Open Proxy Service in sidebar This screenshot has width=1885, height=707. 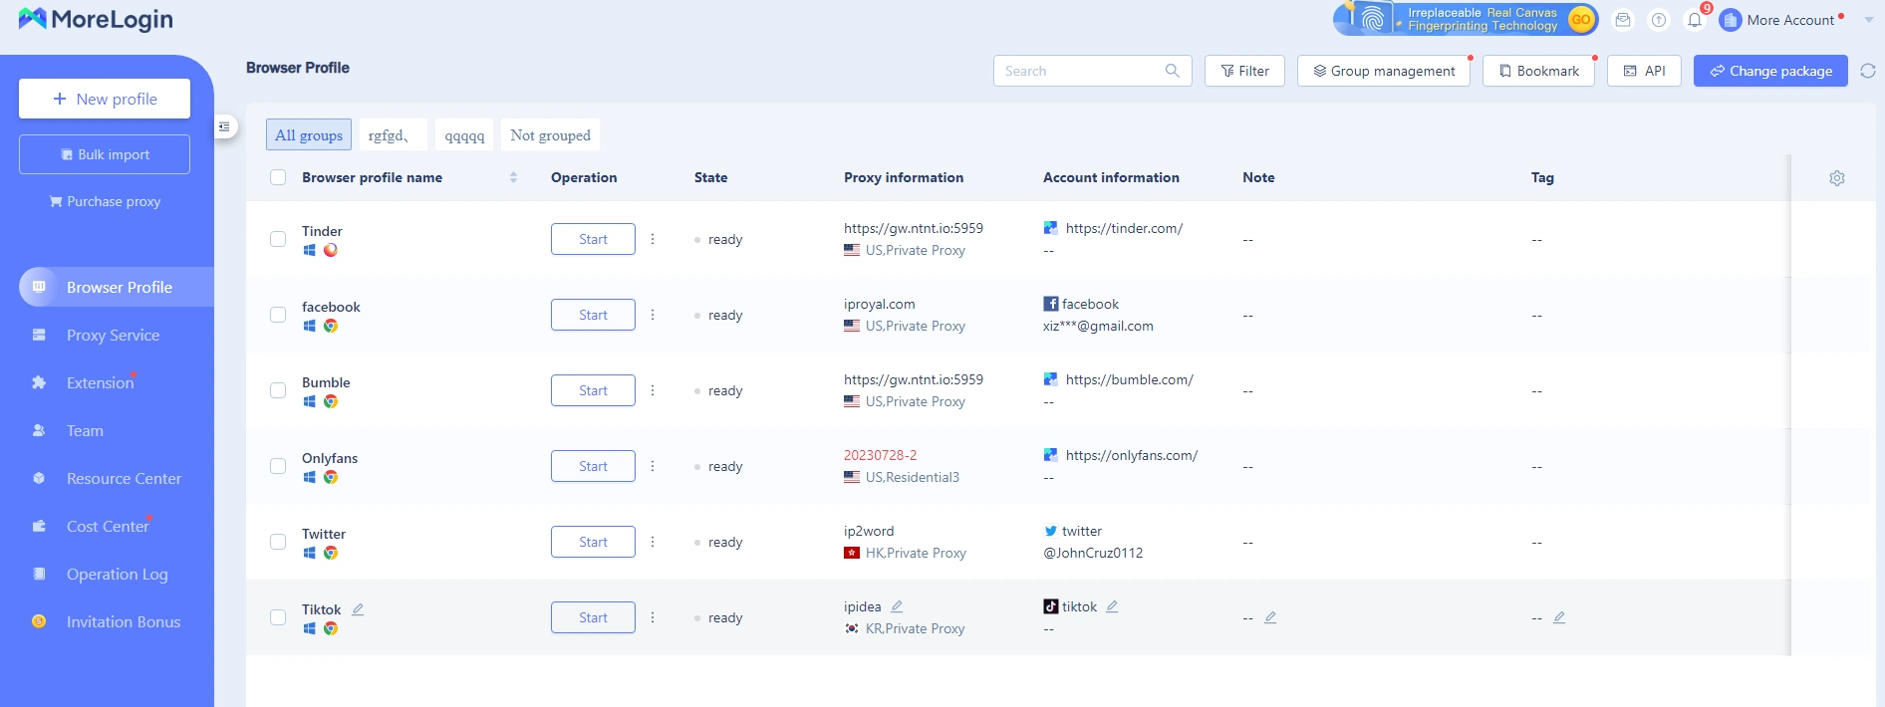click(x=113, y=335)
